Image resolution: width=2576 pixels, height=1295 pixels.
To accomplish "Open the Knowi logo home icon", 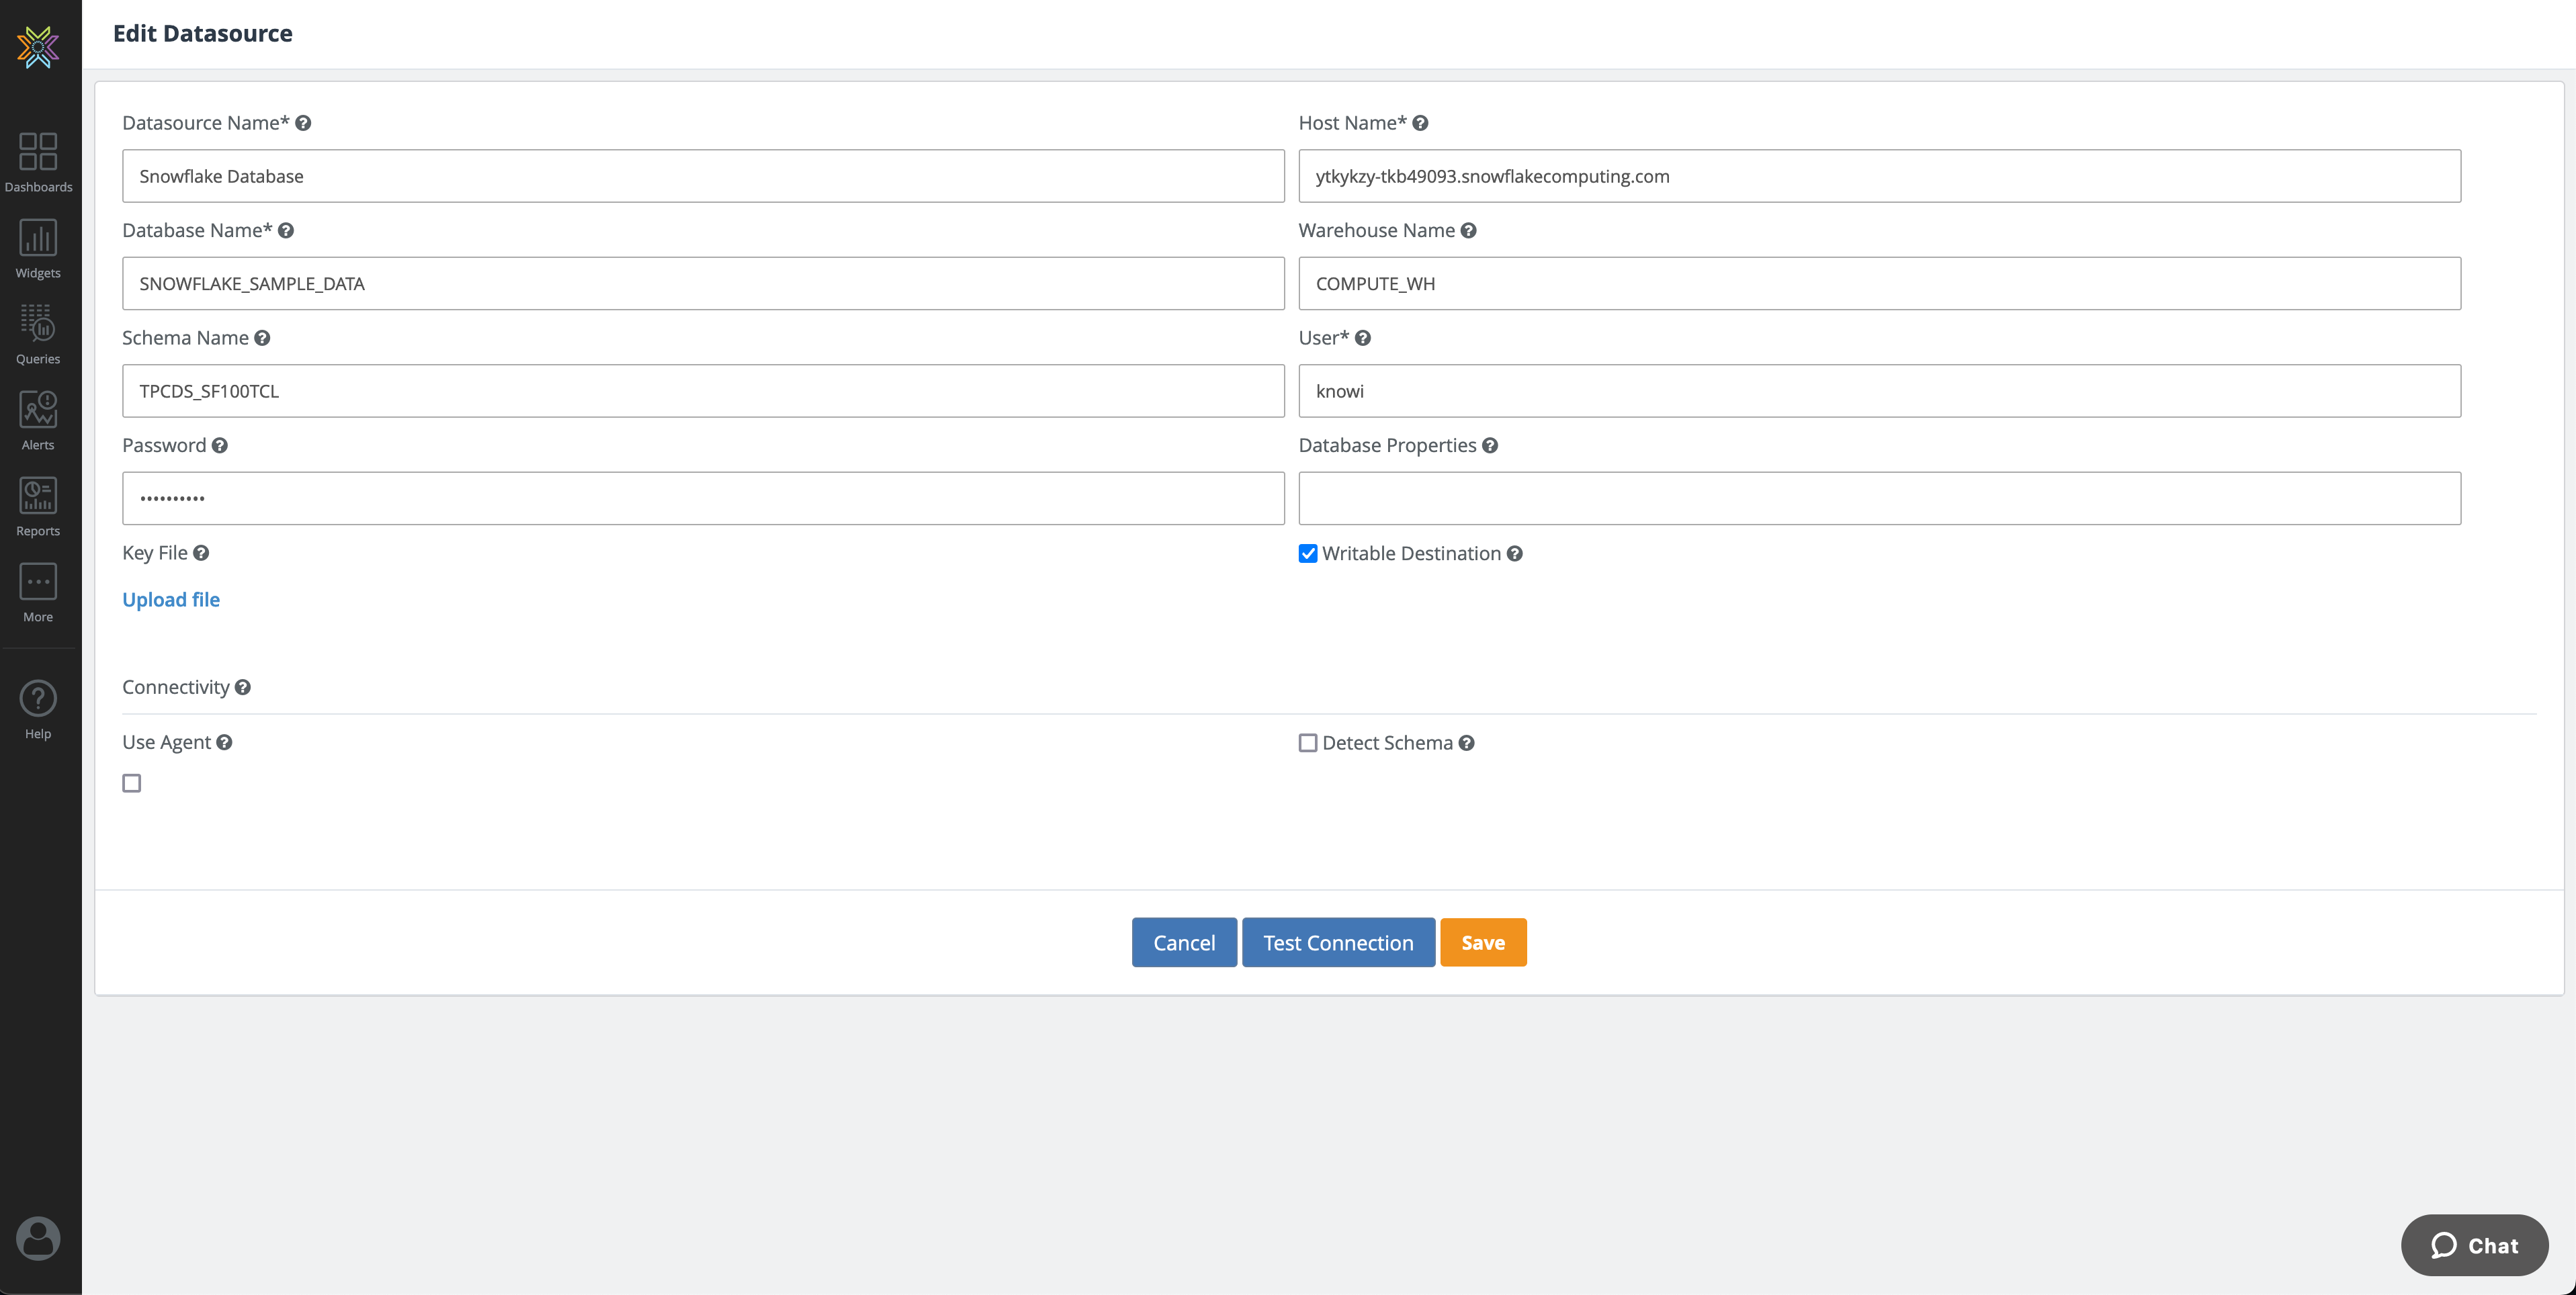I will coord(38,46).
